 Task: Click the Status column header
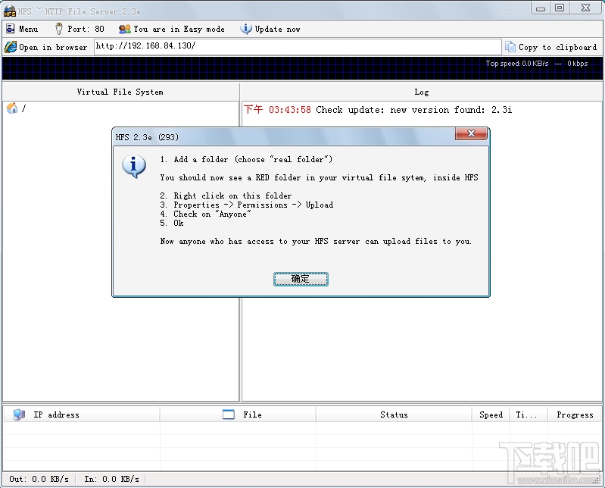click(394, 414)
